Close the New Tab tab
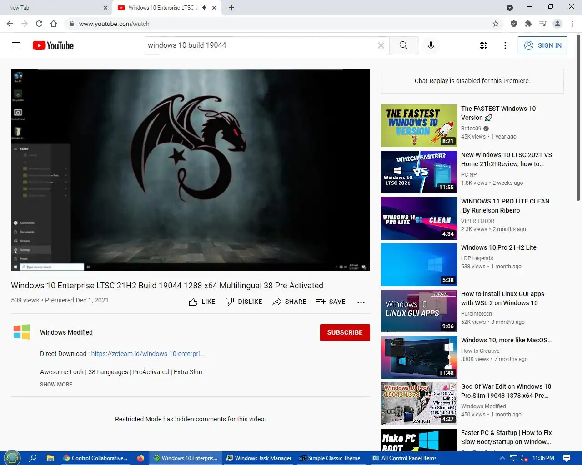The image size is (582, 465). [105, 8]
